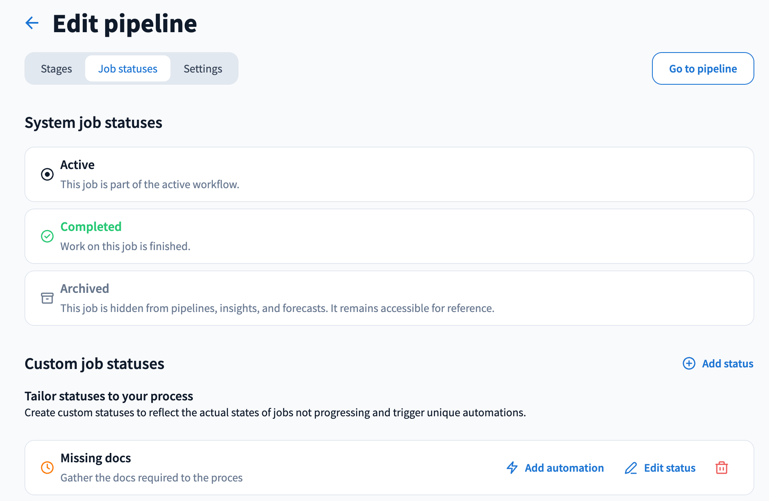Click the Missing docs status title
The width and height of the screenshot is (769, 501).
[96, 458]
